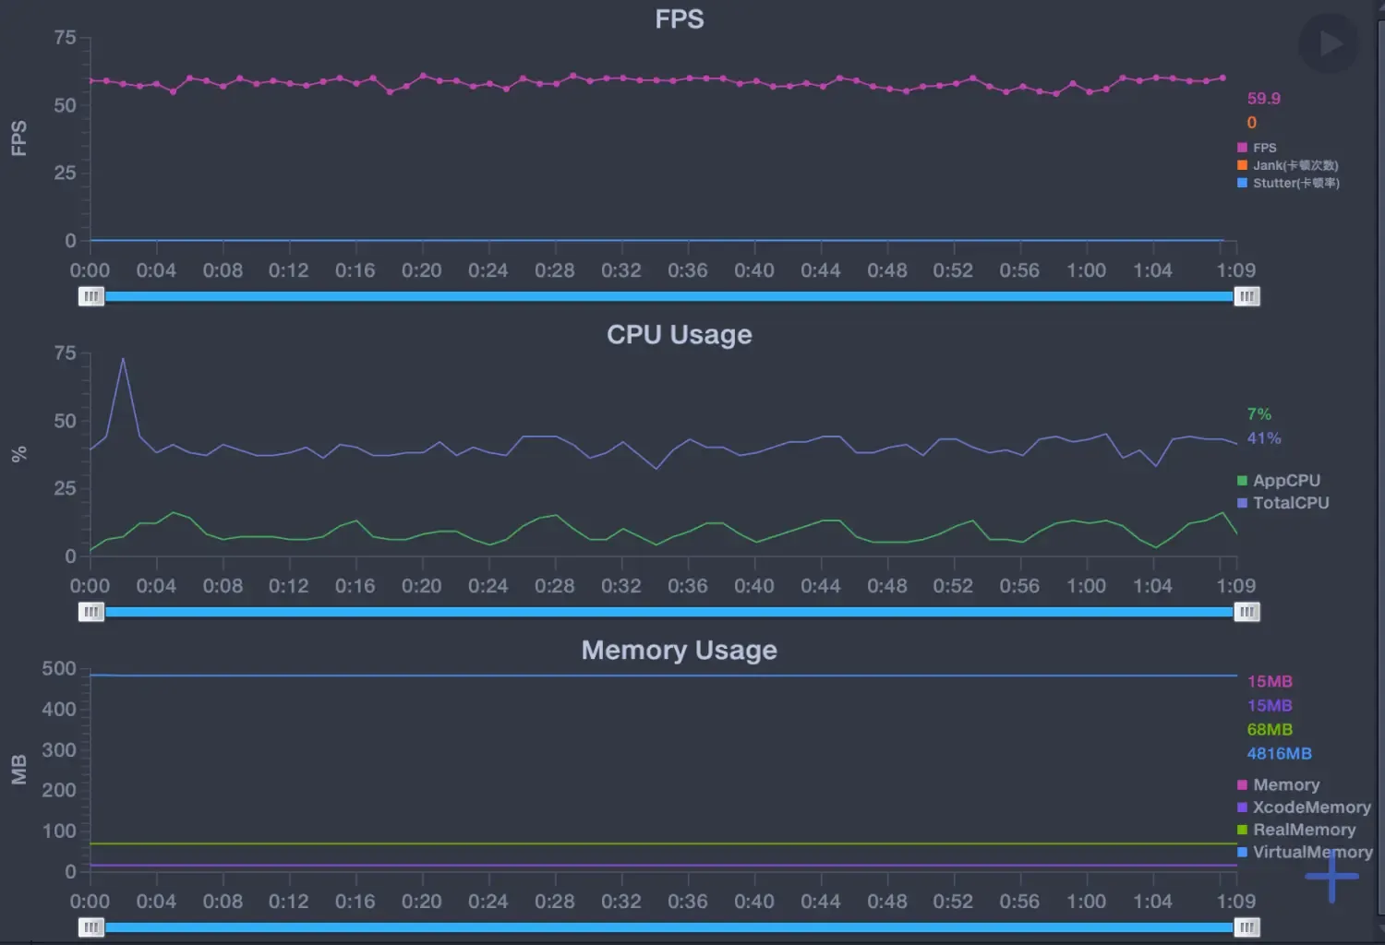Screen dimensions: 1385x945
Task: Click the Memory Usage left range handle
Action: (91, 927)
